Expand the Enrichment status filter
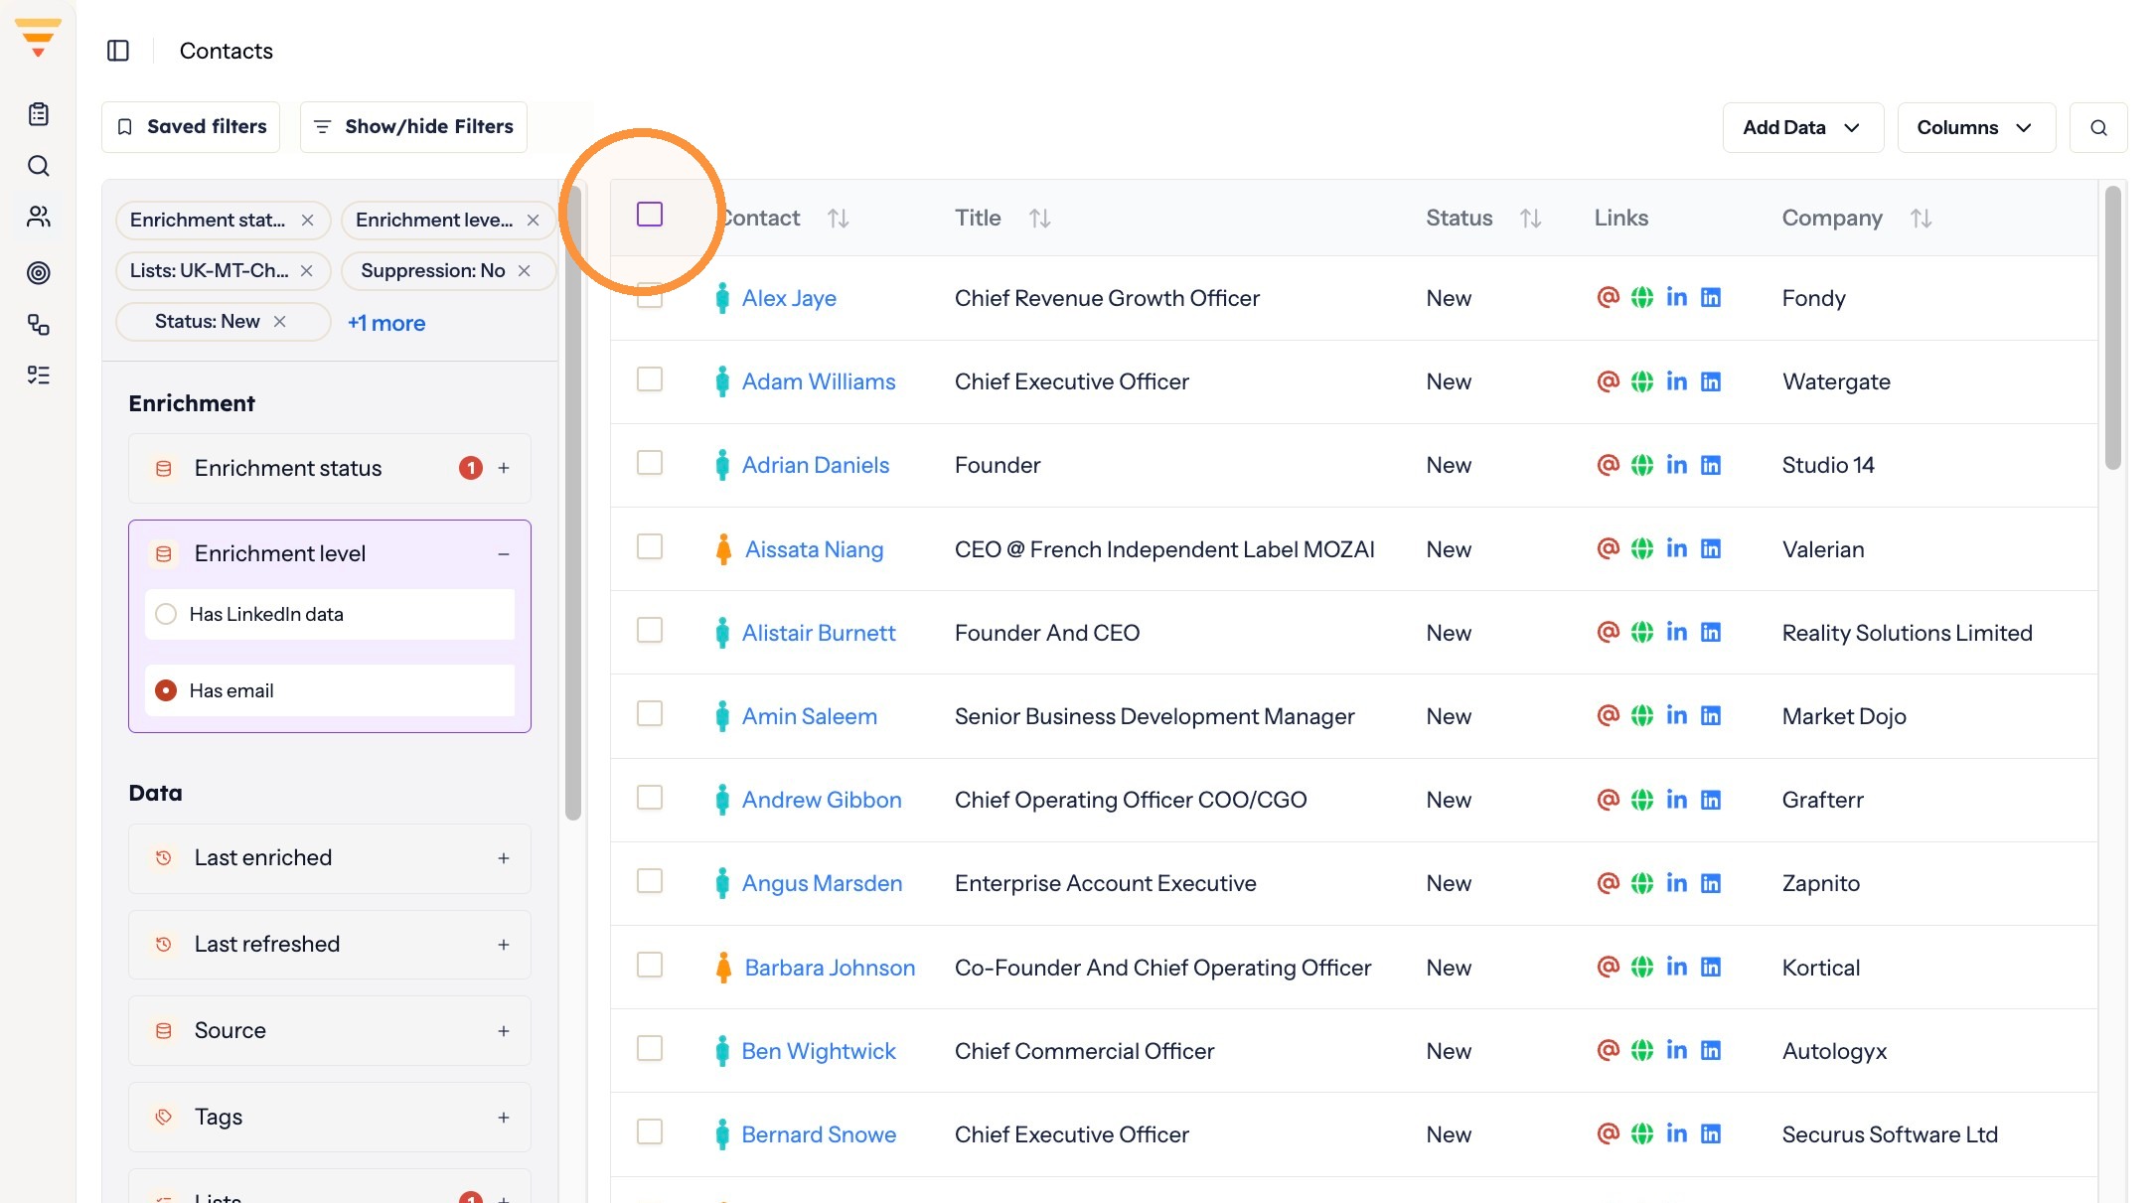The height and width of the screenshot is (1203, 2154). pos(504,468)
